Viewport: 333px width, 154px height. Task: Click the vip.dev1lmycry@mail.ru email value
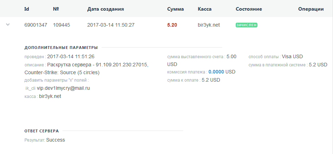pos(63,88)
